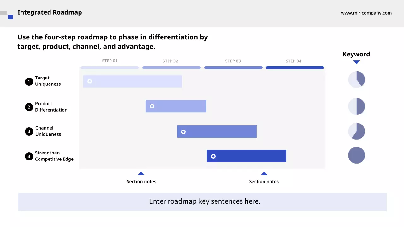Click the number 4 circle badge
This screenshot has height=227, width=404.
[x=29, y=156]
